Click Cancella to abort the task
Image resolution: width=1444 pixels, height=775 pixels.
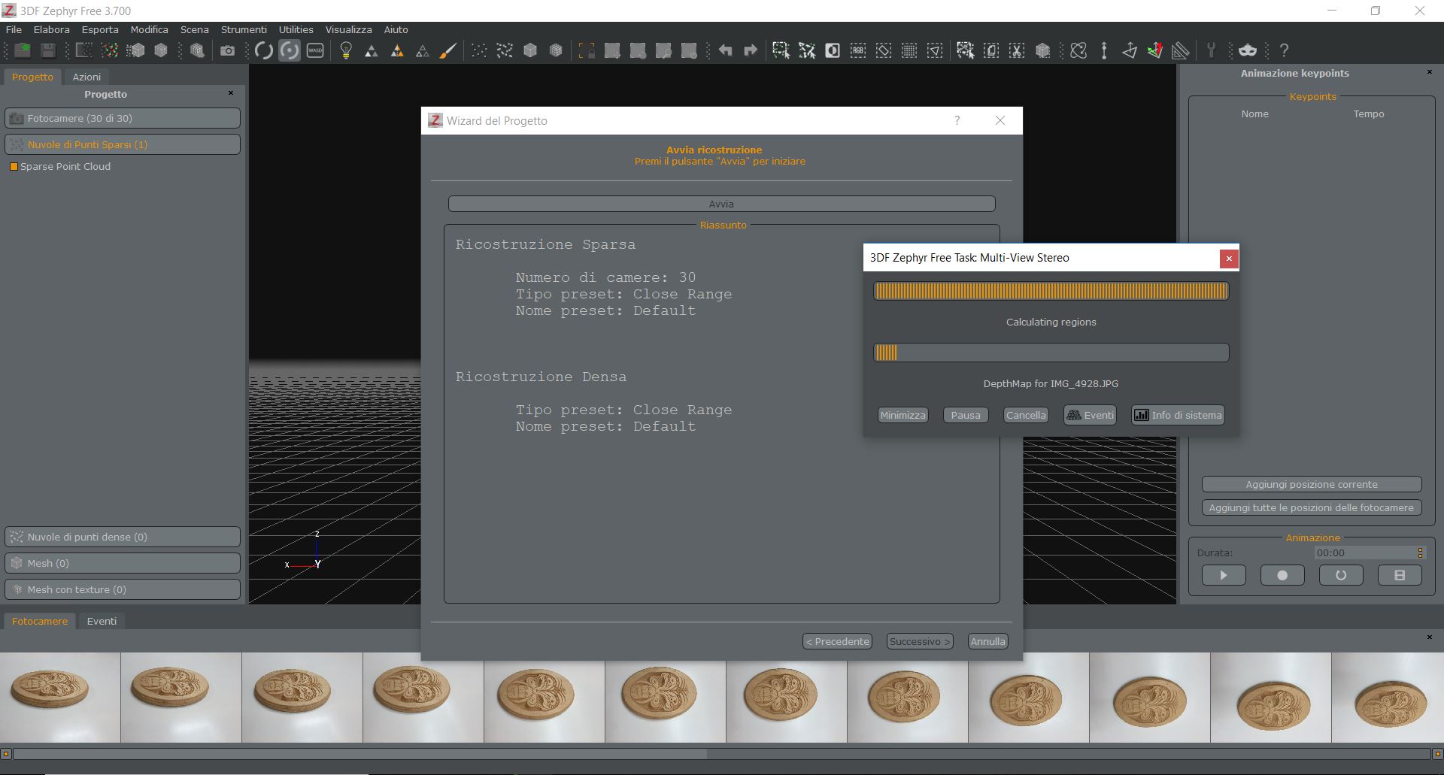[1026, 415]
